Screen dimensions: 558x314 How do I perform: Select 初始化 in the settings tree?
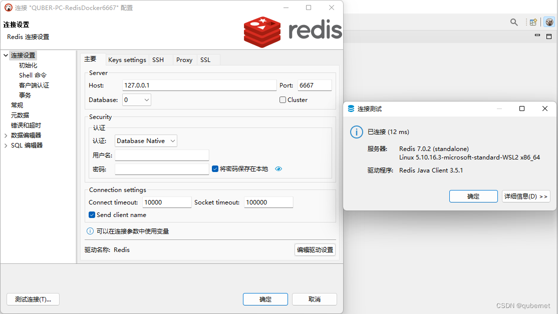pos(28,65)
